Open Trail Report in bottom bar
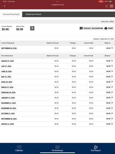This screenshot has width=115, height=154. [x=96, y=148]
